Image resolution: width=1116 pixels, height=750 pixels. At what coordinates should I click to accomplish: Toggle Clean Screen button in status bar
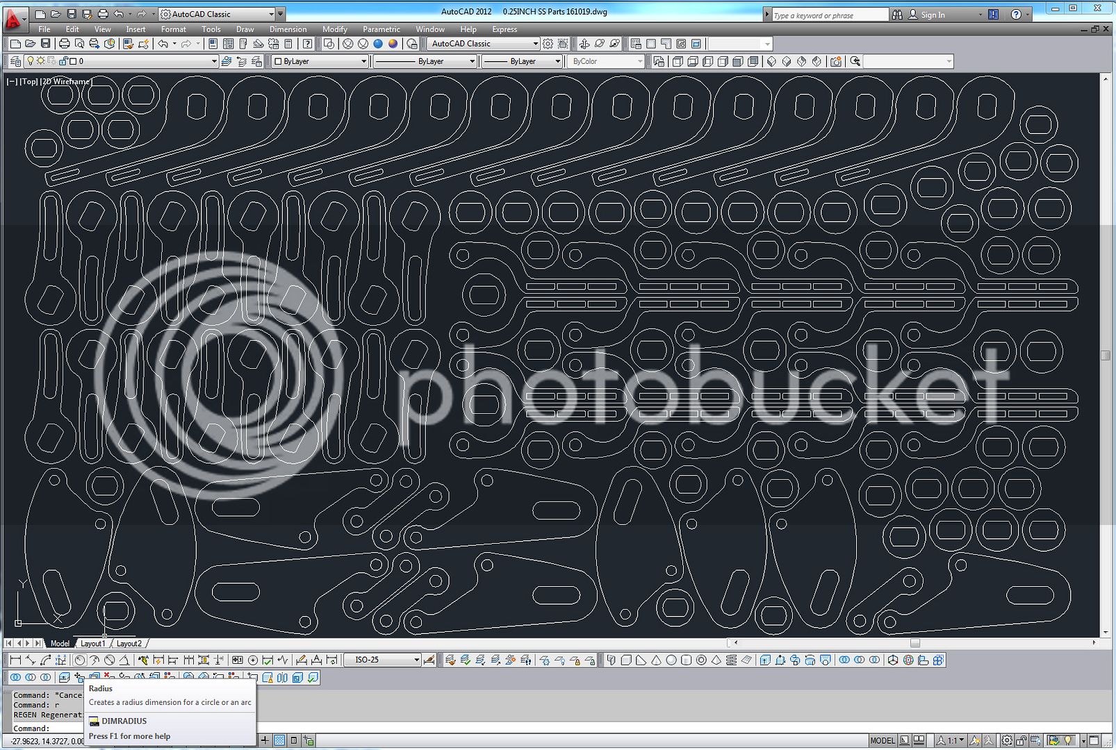[1094, 740]
